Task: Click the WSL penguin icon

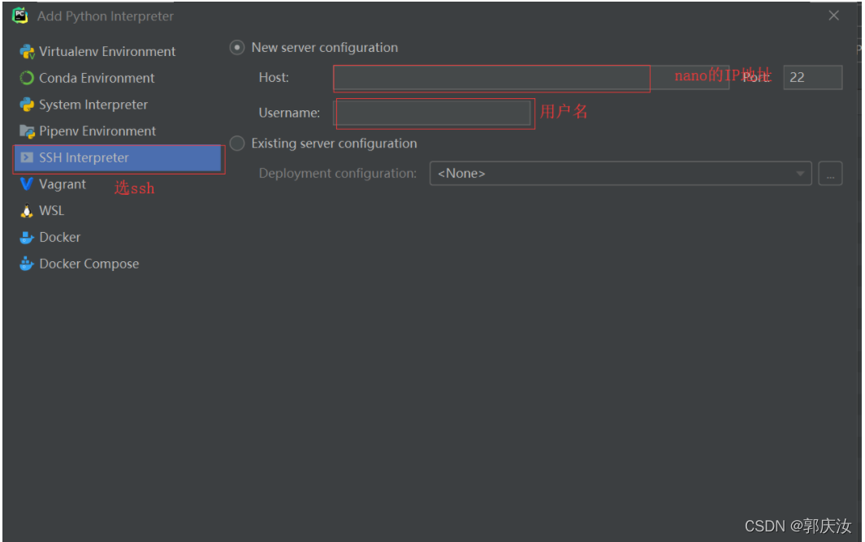Action: [x=27, y=211]
